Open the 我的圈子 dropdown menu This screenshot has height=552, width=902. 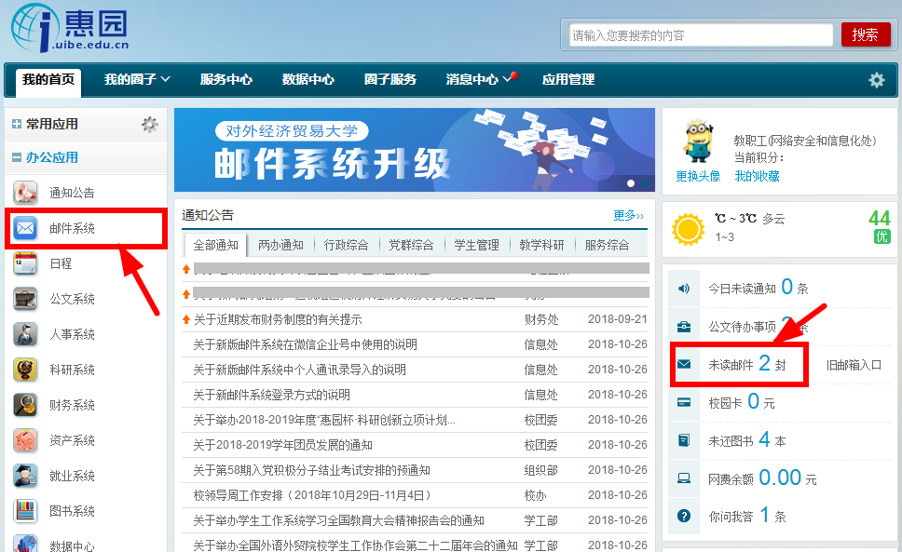(x=136, y=80)
